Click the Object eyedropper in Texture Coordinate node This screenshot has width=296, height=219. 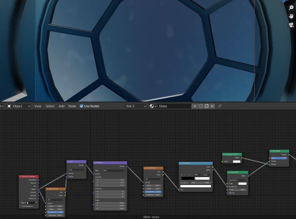(36, 203)
